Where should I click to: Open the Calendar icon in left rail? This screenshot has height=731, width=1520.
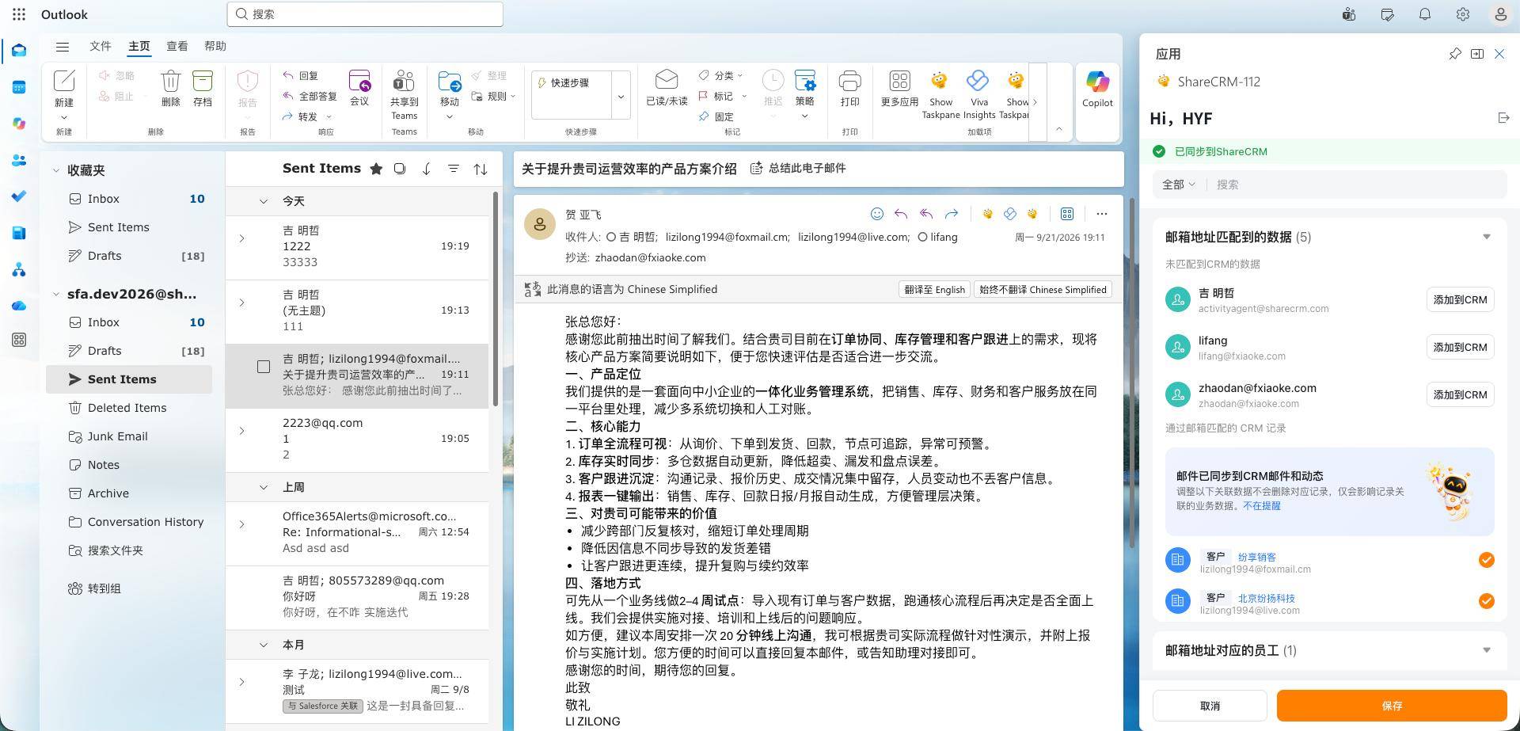coord(19,87)
